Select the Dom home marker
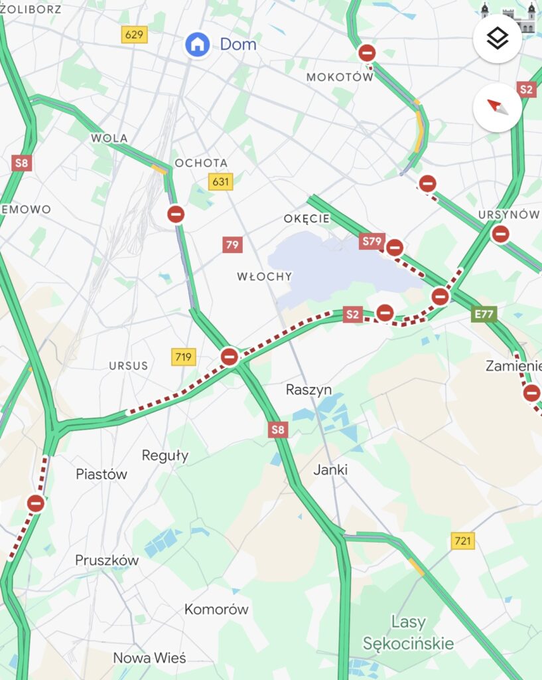 click(x=198, y=44)
